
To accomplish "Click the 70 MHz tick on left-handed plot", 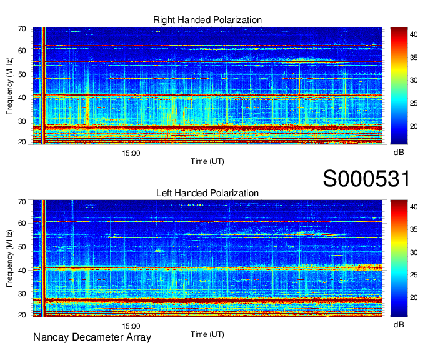I will pyautogui.click(x=22, y=202).
